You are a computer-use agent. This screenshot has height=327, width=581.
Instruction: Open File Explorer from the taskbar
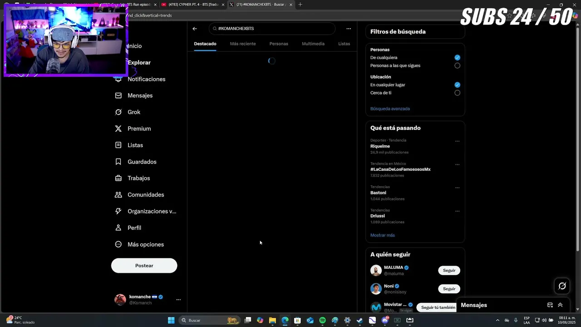pyautogui.click(x=272, y=320)
